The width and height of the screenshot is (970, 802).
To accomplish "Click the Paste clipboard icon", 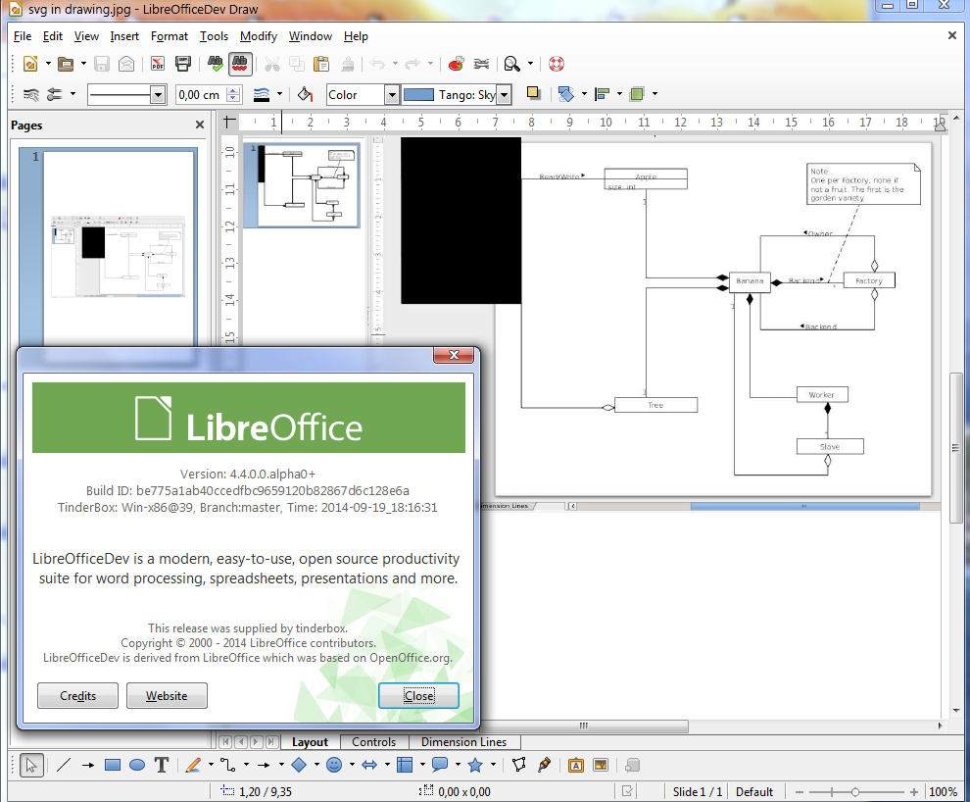I will (321, 65).
